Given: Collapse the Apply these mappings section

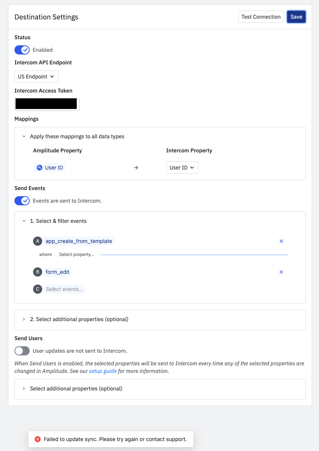Looking at the screenshot, I should [24, 136].
